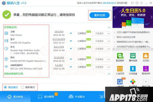
Task: Open the one-key install tool with NEW badge
Action: coord(120,81)
